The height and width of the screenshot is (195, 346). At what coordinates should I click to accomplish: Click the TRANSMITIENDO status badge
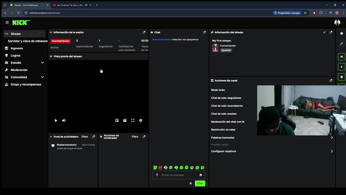tap(61, 41)
